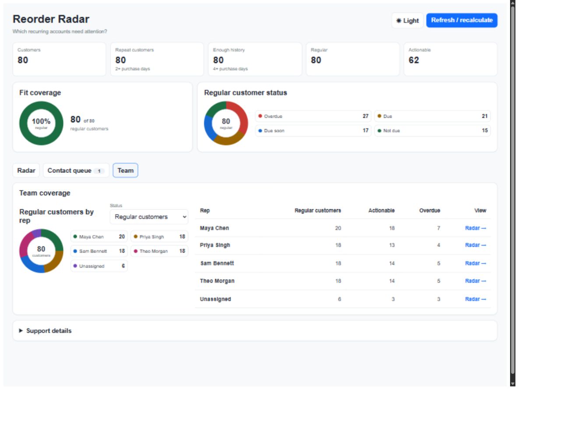
Task: Select the Team tab
Action: (x=125, y=171)
